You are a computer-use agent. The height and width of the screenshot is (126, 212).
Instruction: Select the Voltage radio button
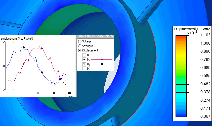(80, 41)
